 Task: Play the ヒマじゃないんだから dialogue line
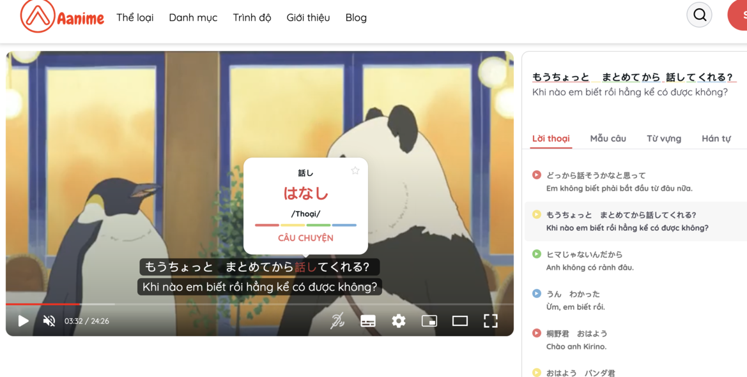(537, 254)
